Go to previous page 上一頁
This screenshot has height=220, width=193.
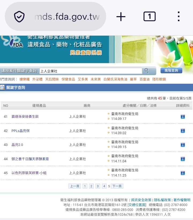75,186
